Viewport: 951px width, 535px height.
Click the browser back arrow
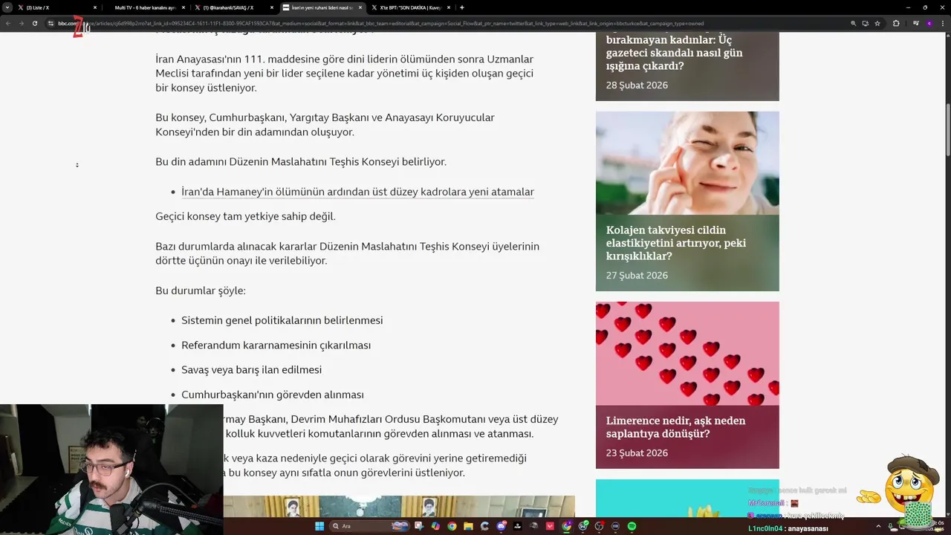(x=10, y=23)
